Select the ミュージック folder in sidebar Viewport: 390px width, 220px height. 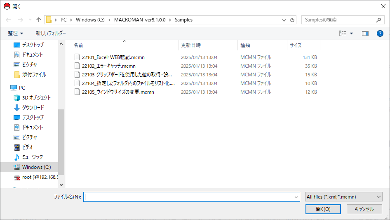tap(32, 157)
